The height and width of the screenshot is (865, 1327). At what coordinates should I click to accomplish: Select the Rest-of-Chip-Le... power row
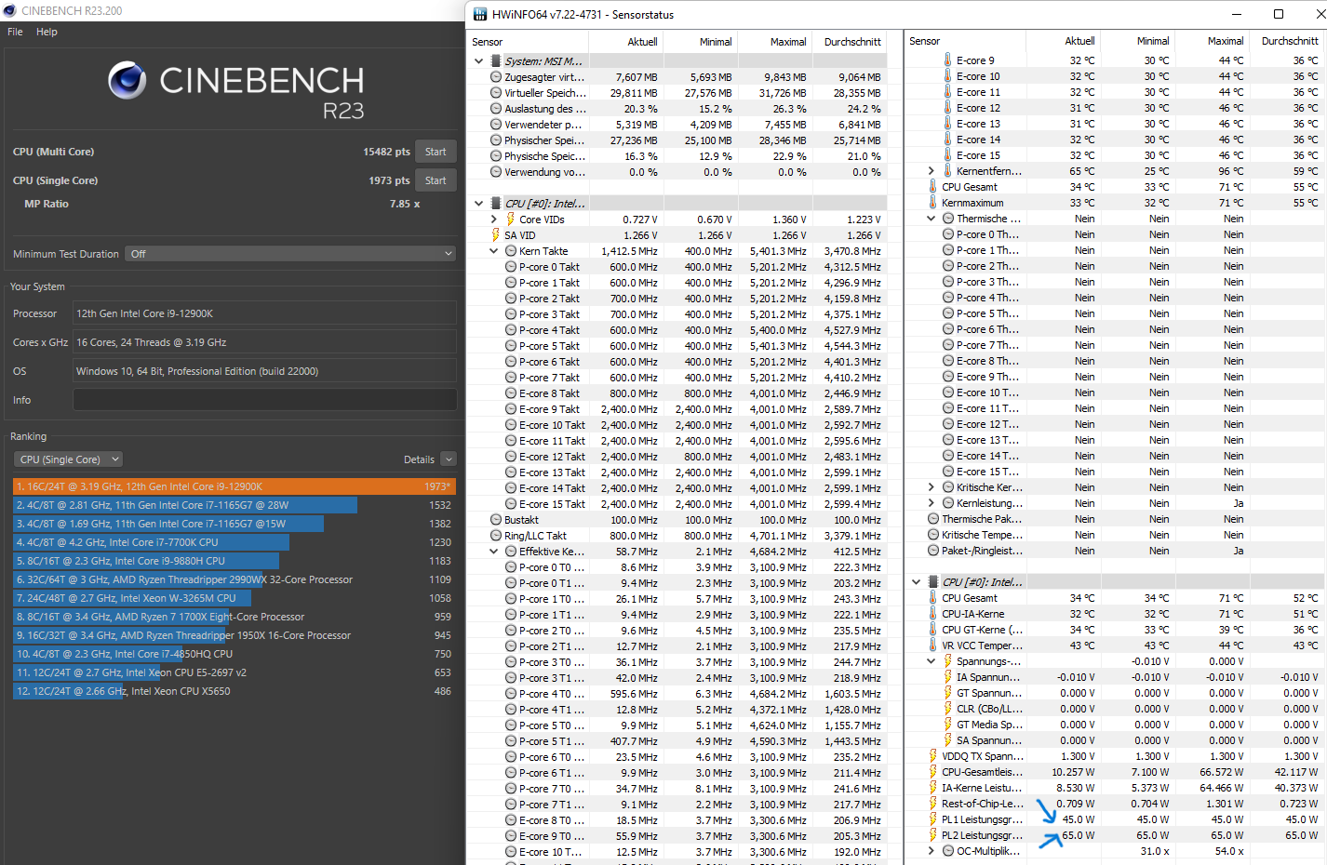click(x=1114, y=804)
